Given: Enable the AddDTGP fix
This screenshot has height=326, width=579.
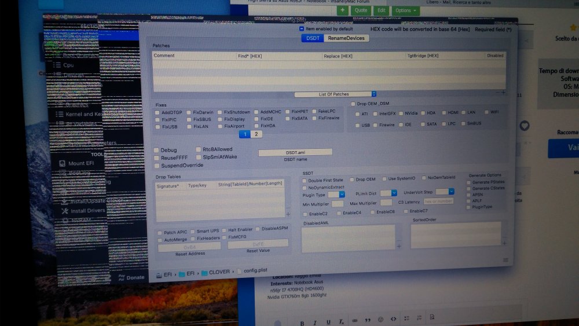Looking at the screenshot, I should coord(157,112).
